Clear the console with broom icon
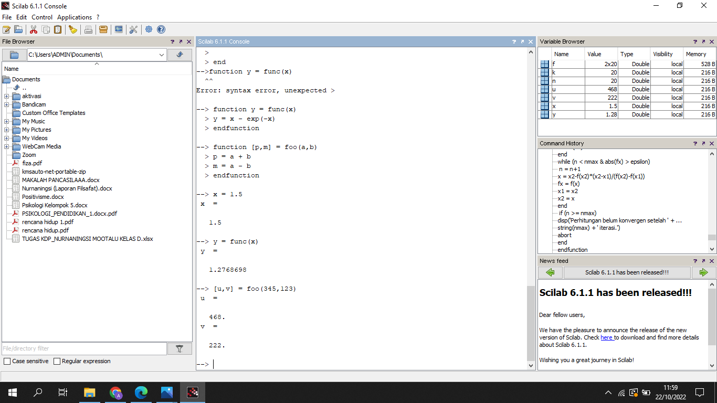The width and height of the screenshot is (717, 403). 73,29
